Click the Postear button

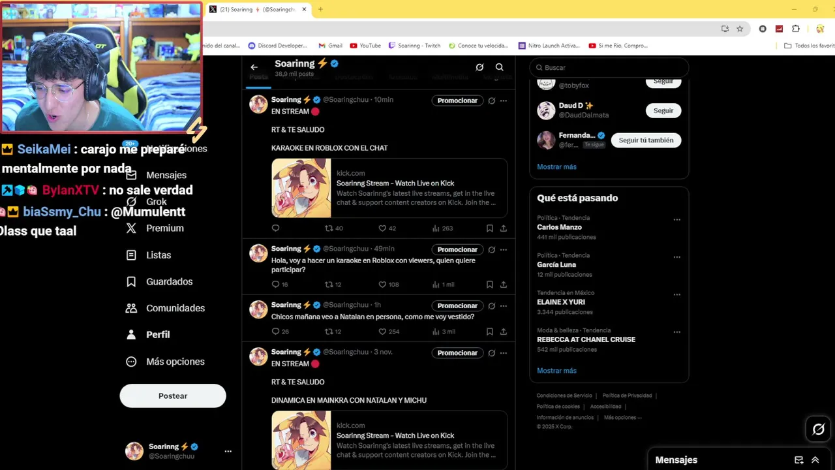173,396
